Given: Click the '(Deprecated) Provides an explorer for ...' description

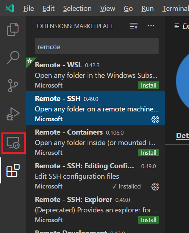Looking at the screenshot, I should [x=97, y=210].
